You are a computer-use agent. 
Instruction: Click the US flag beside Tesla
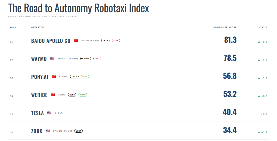(x=49, y=113)
